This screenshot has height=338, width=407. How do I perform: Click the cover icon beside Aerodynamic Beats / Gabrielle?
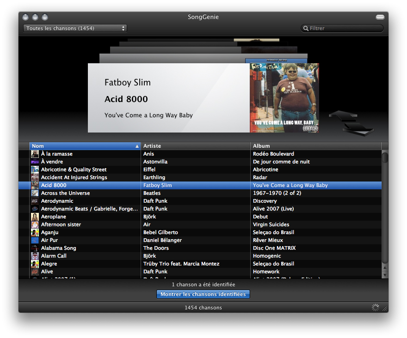pos(35,209)
